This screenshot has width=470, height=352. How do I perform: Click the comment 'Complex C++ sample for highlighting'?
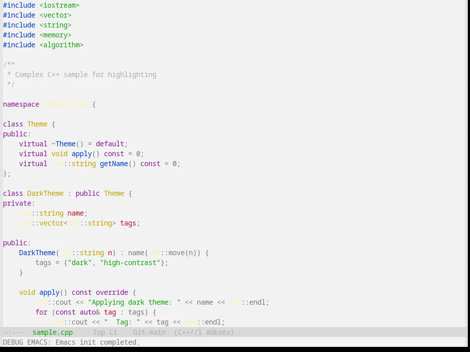pyautogui.click(x=86, y=74)
